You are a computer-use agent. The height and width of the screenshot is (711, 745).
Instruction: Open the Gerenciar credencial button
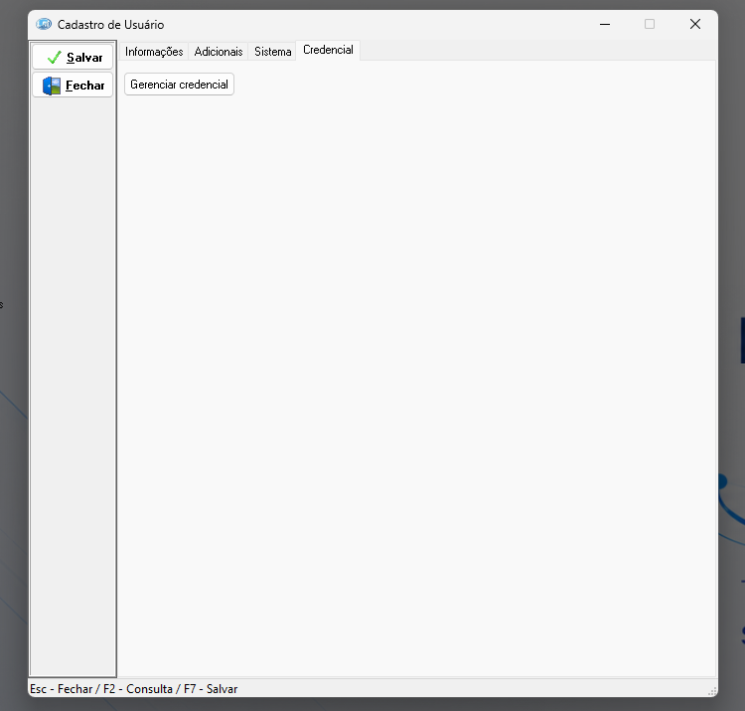click(x=179, y=85)
